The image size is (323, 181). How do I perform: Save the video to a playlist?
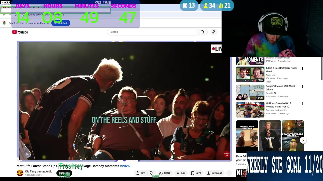(x=196, y=173)
